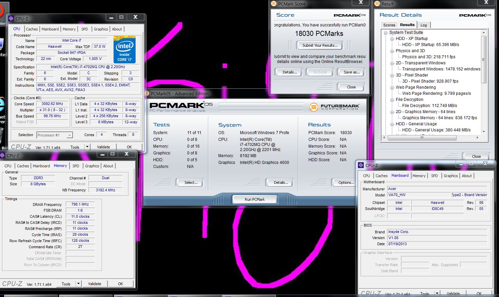Click the Core Speed value 3092.62 MHz

(52, 104)
